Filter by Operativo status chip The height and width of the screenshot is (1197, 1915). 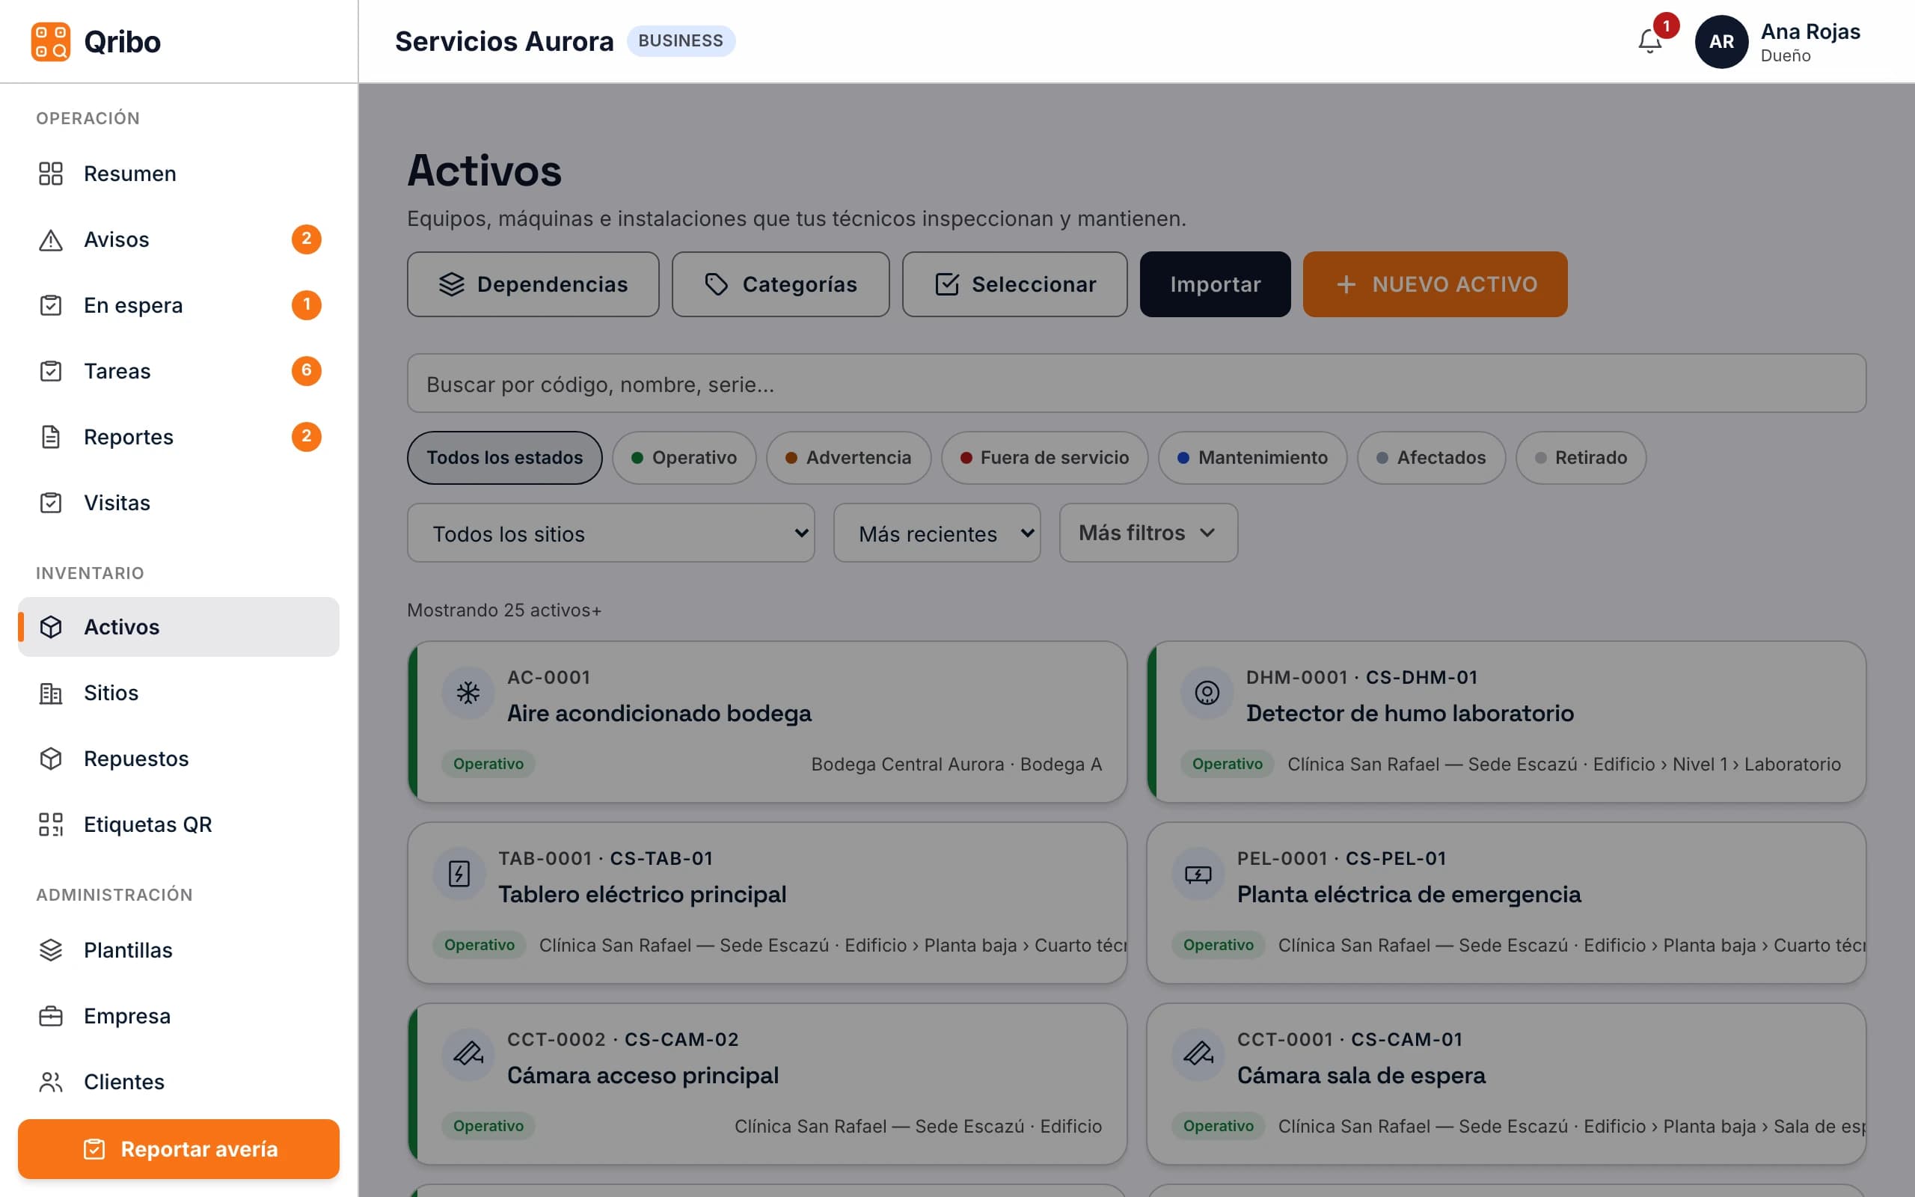684,458
